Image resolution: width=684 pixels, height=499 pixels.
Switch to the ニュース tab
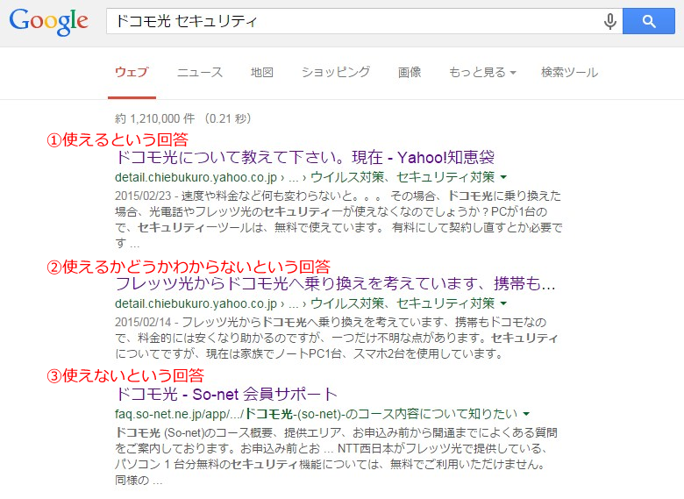click(200, 72)
